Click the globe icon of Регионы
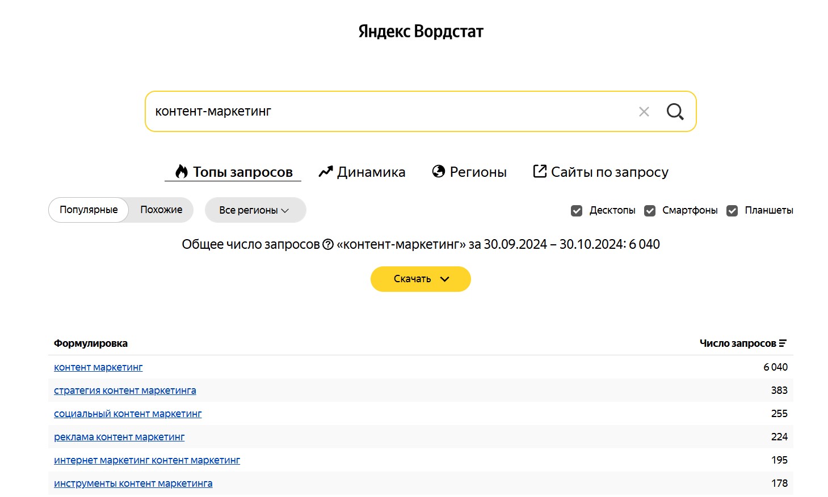This screenshot has height=497, width=828. [438, 171]
